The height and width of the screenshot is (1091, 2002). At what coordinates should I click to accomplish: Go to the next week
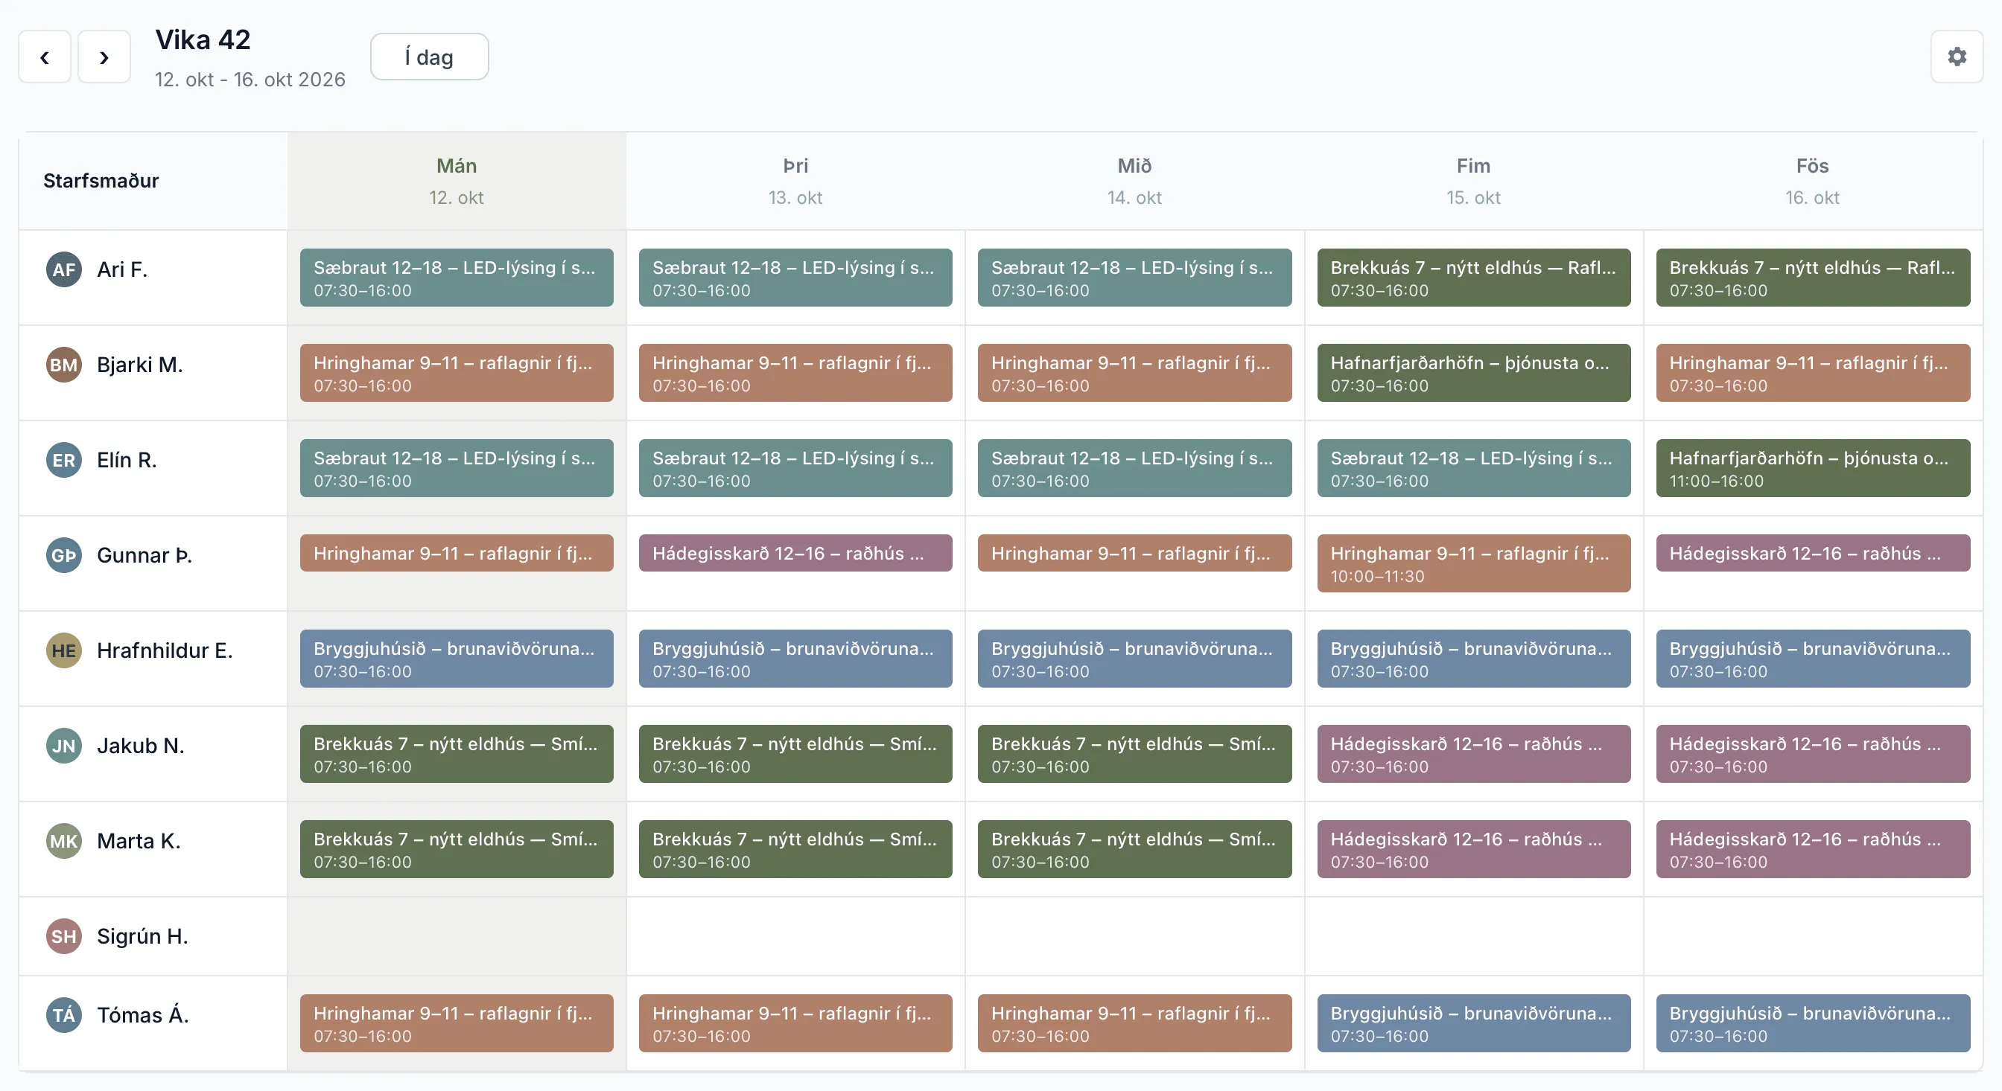coord(104,57)
